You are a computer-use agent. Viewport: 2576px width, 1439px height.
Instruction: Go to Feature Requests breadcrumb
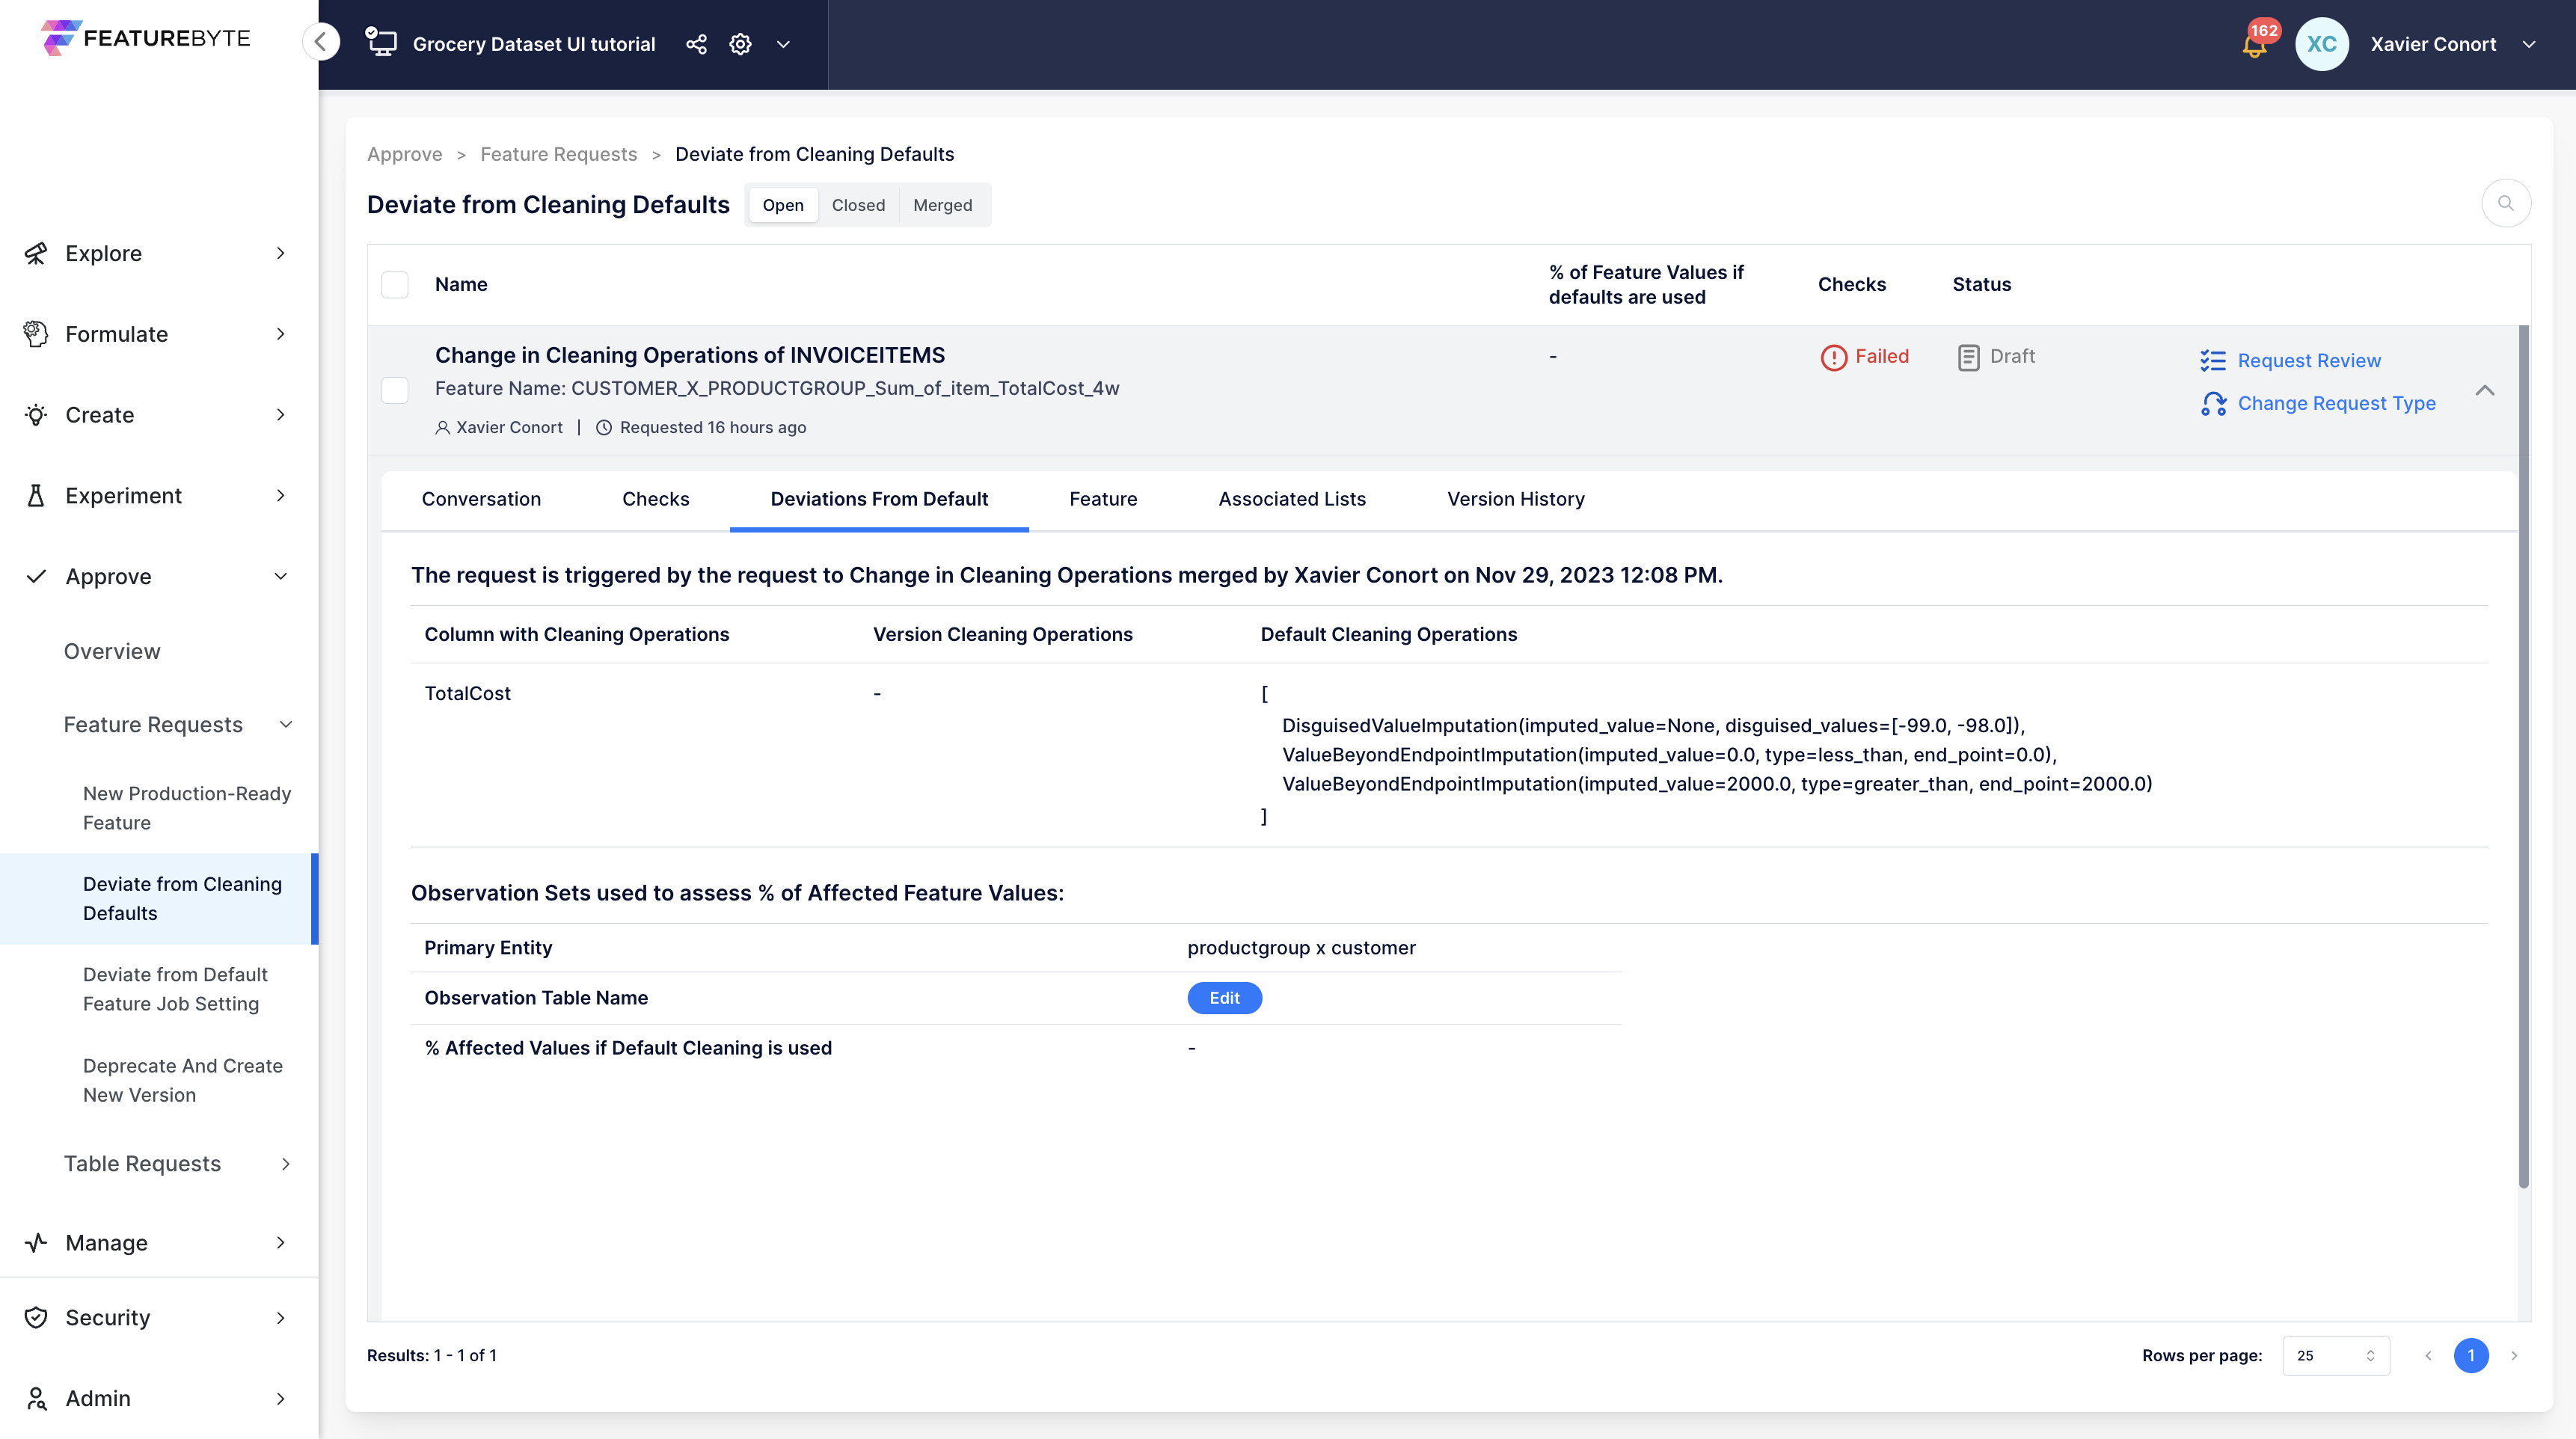point(558,154)
